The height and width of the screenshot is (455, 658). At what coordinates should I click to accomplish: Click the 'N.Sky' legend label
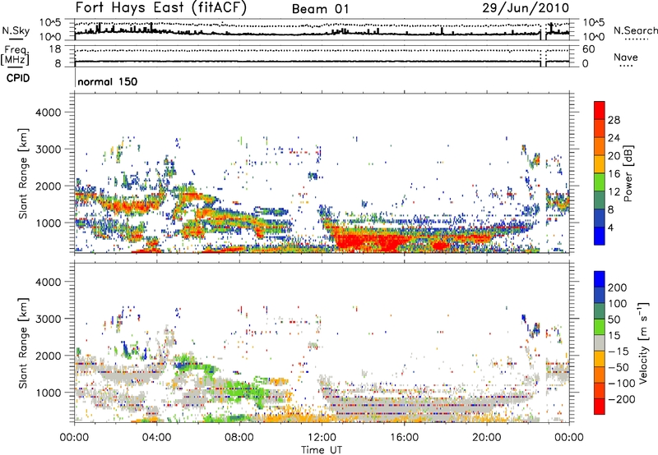pyautogui.click(x=16, y=30)
